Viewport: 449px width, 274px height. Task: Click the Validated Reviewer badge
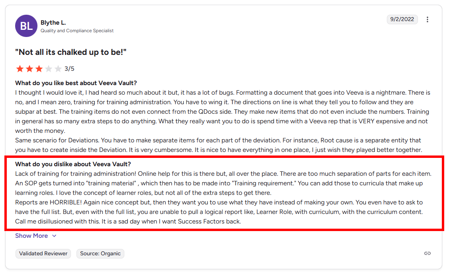[43, 253]
